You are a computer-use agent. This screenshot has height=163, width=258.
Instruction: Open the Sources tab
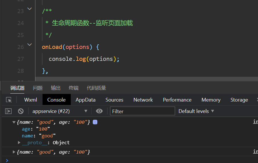point(114,100)
